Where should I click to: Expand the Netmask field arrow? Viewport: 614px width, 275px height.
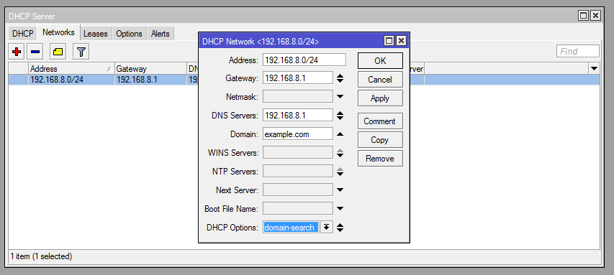point(340,97)
